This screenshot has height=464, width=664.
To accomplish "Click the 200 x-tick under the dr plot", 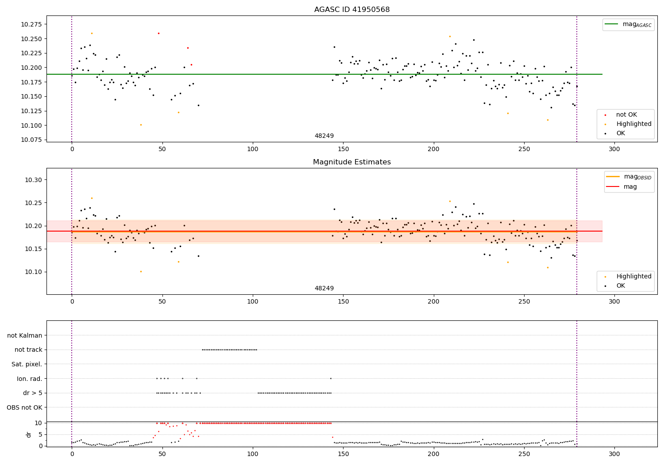I will pyautogui.click(x=433, y=454).
